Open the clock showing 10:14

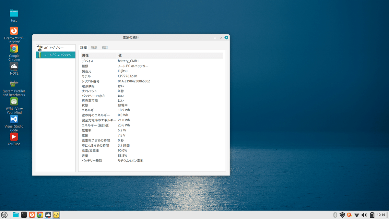381,215
